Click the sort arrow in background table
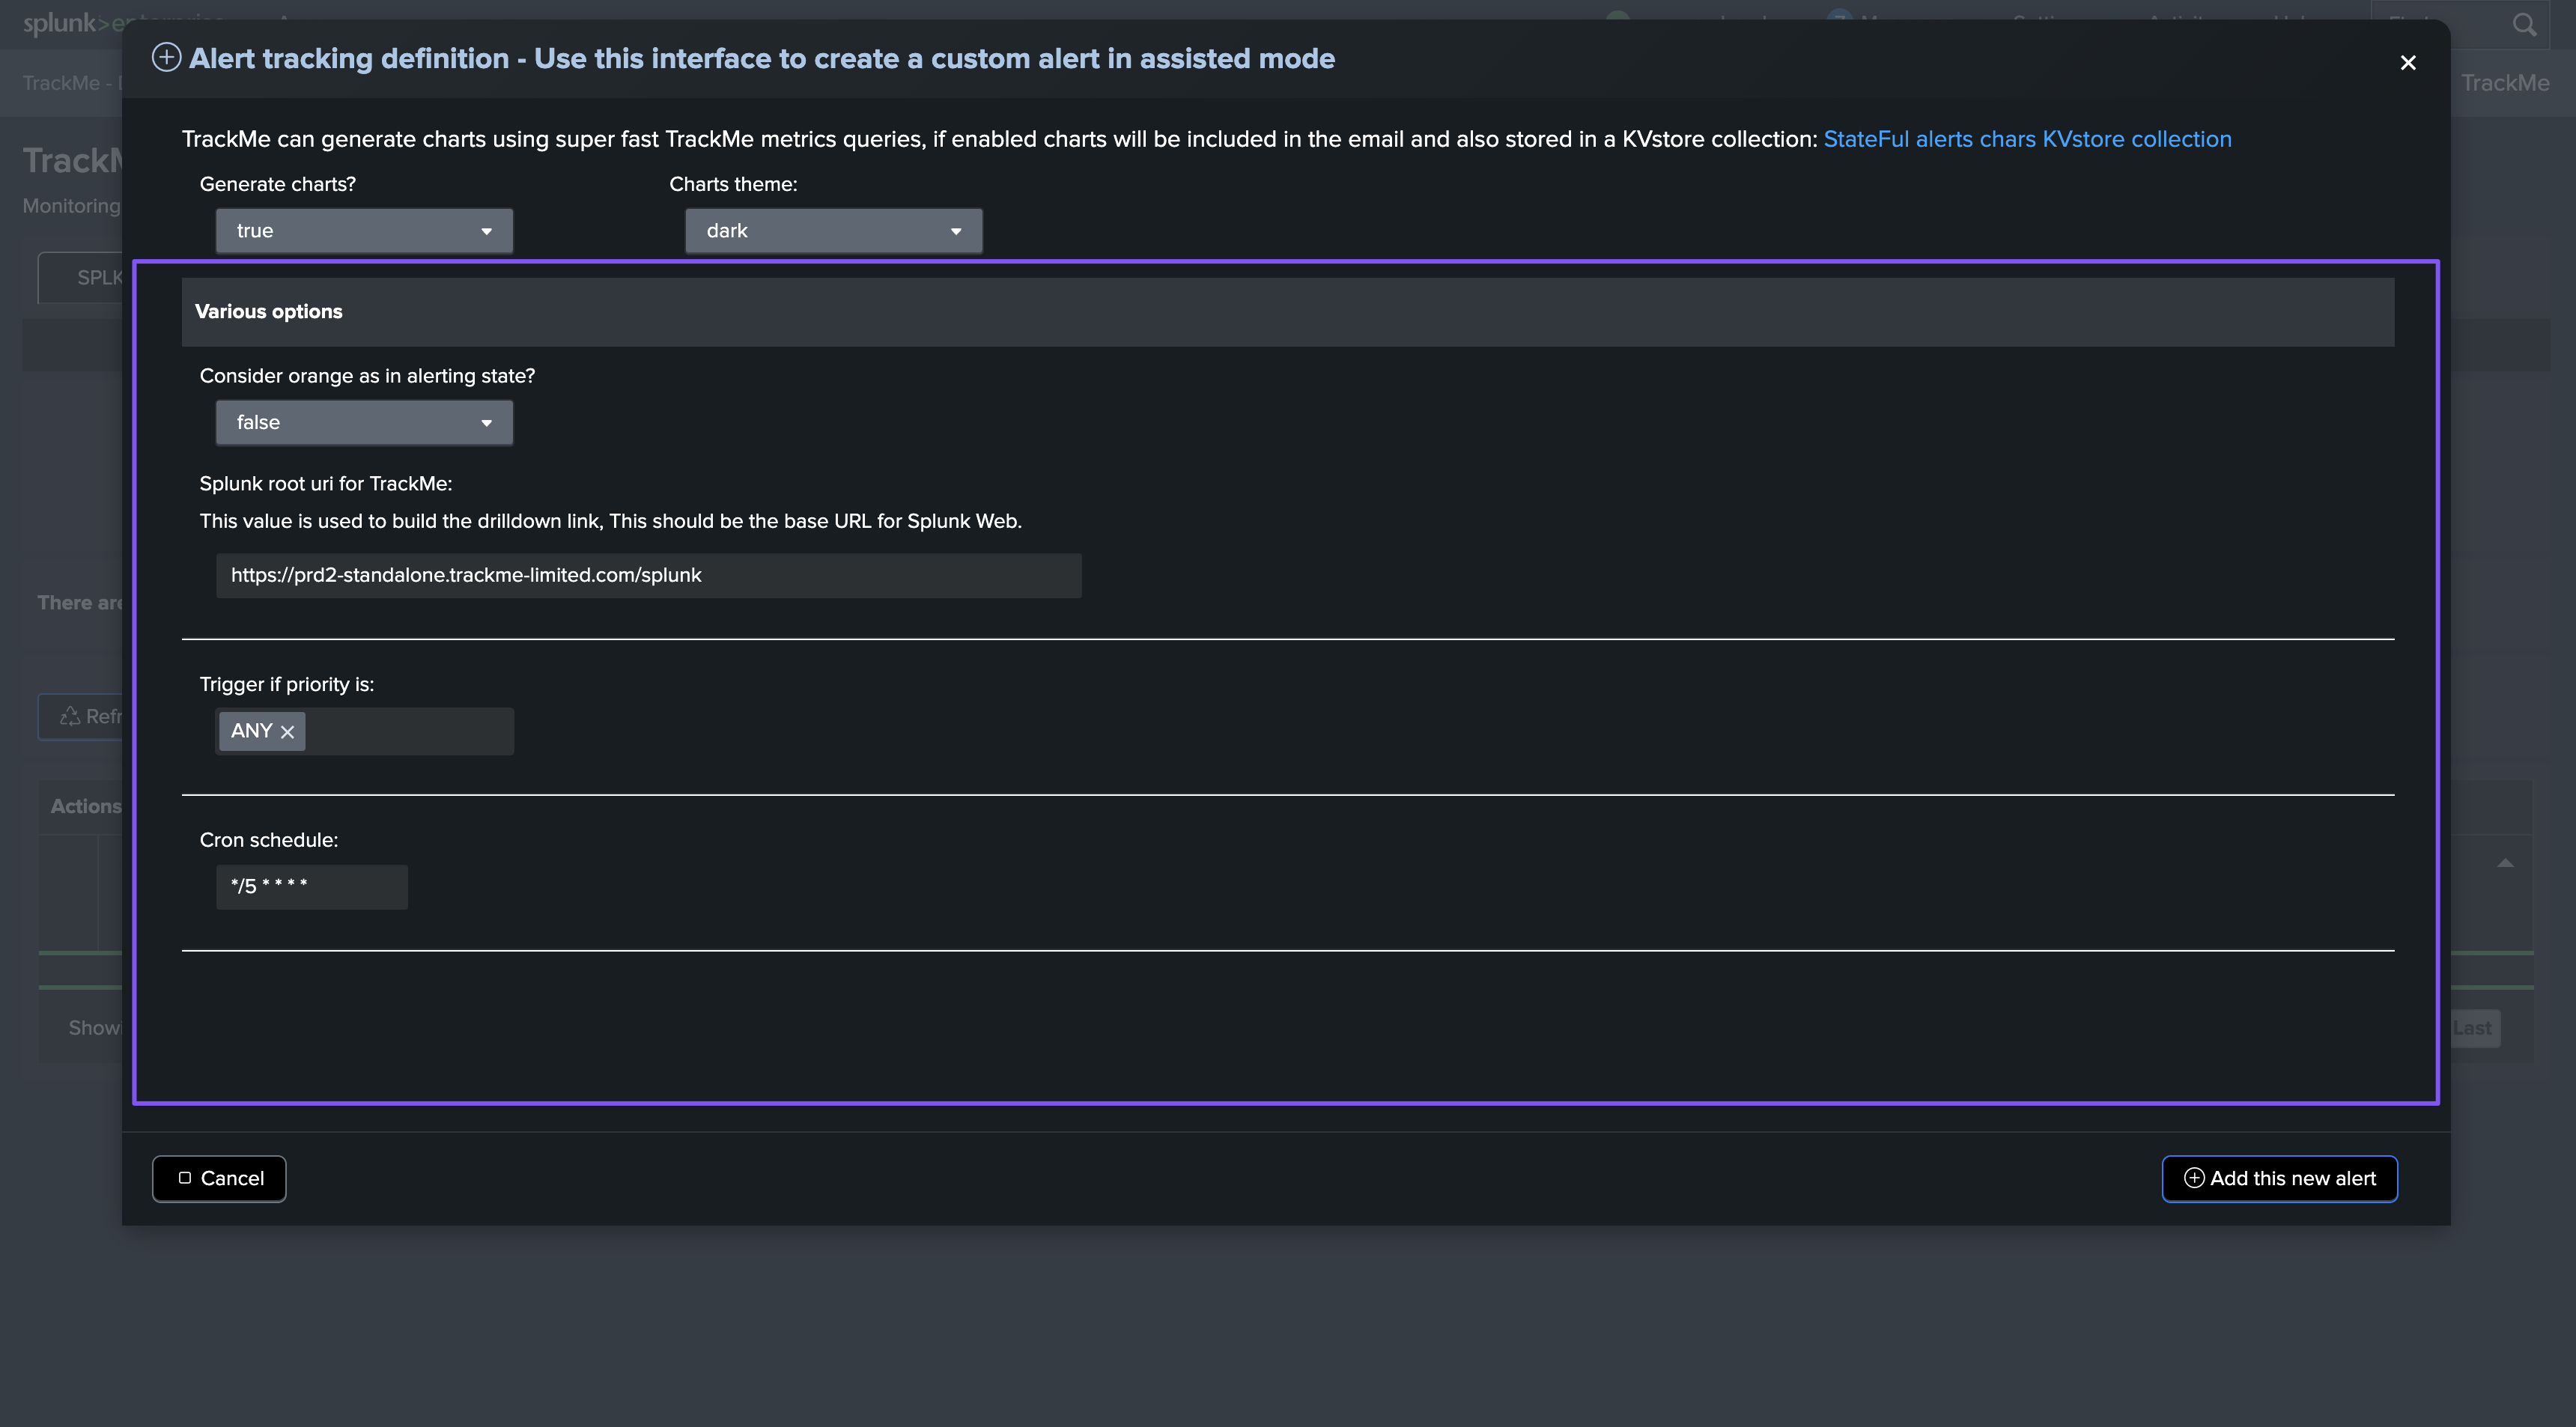Screen dimensions: 2576x1427 (2505, 863)
